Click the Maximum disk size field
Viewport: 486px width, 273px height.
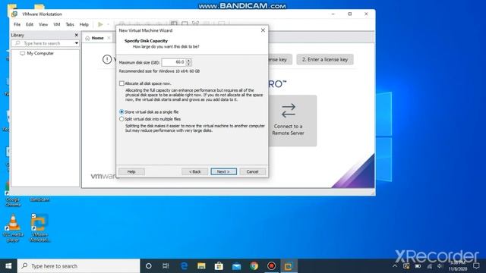point(173,62)
